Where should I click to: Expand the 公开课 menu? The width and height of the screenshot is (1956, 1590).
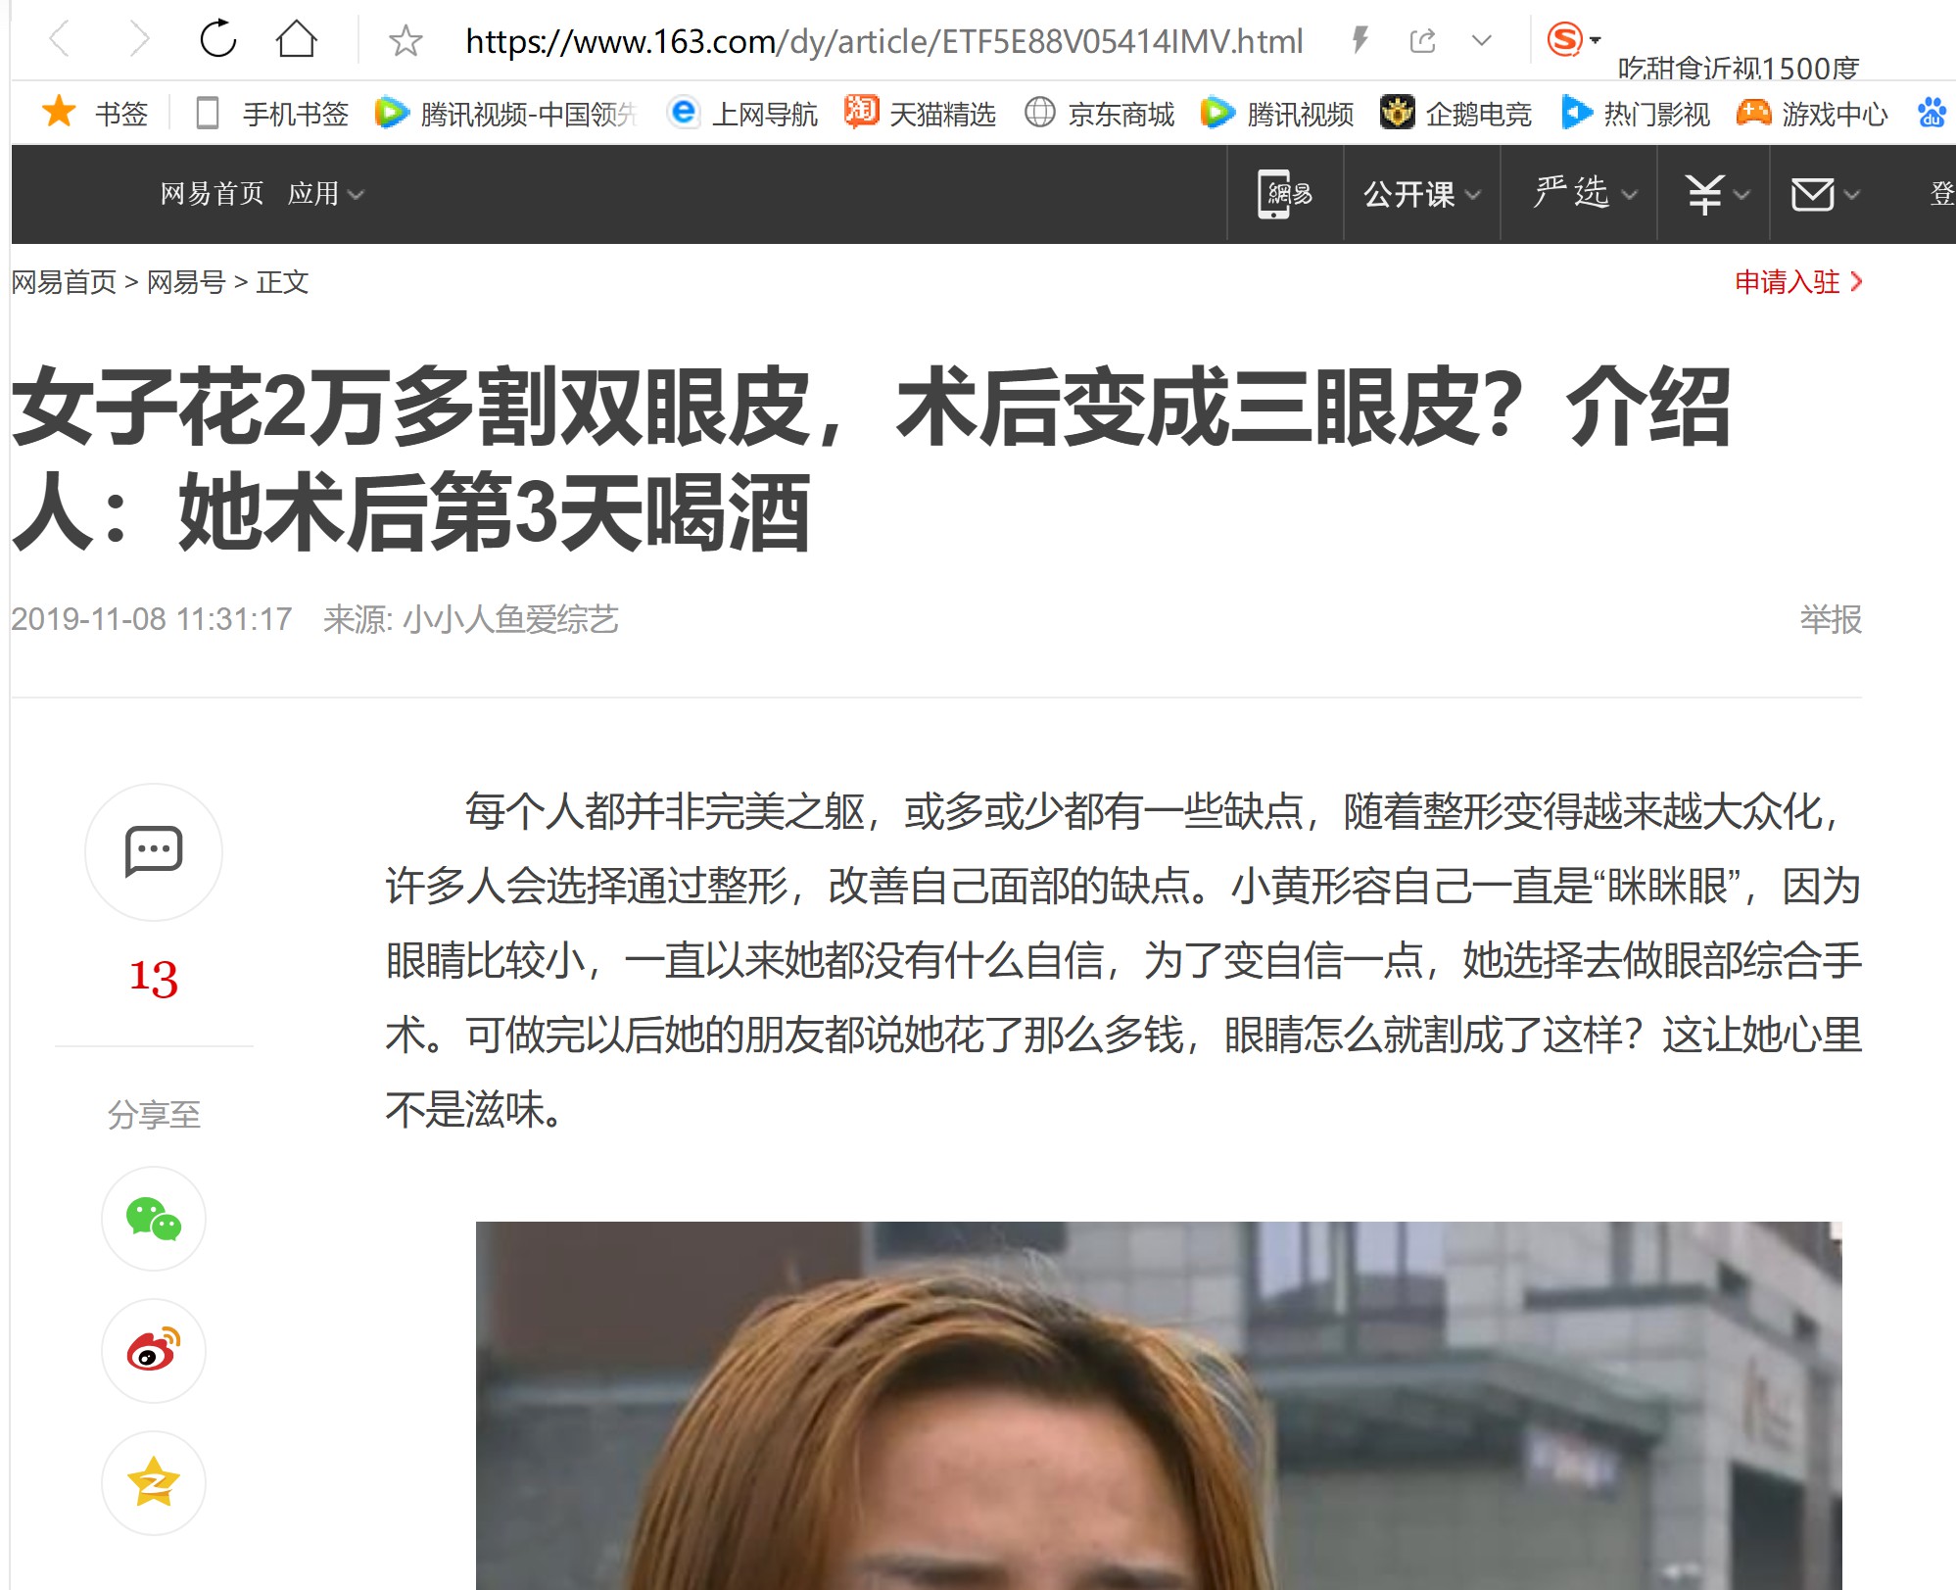pos(1421,194)
